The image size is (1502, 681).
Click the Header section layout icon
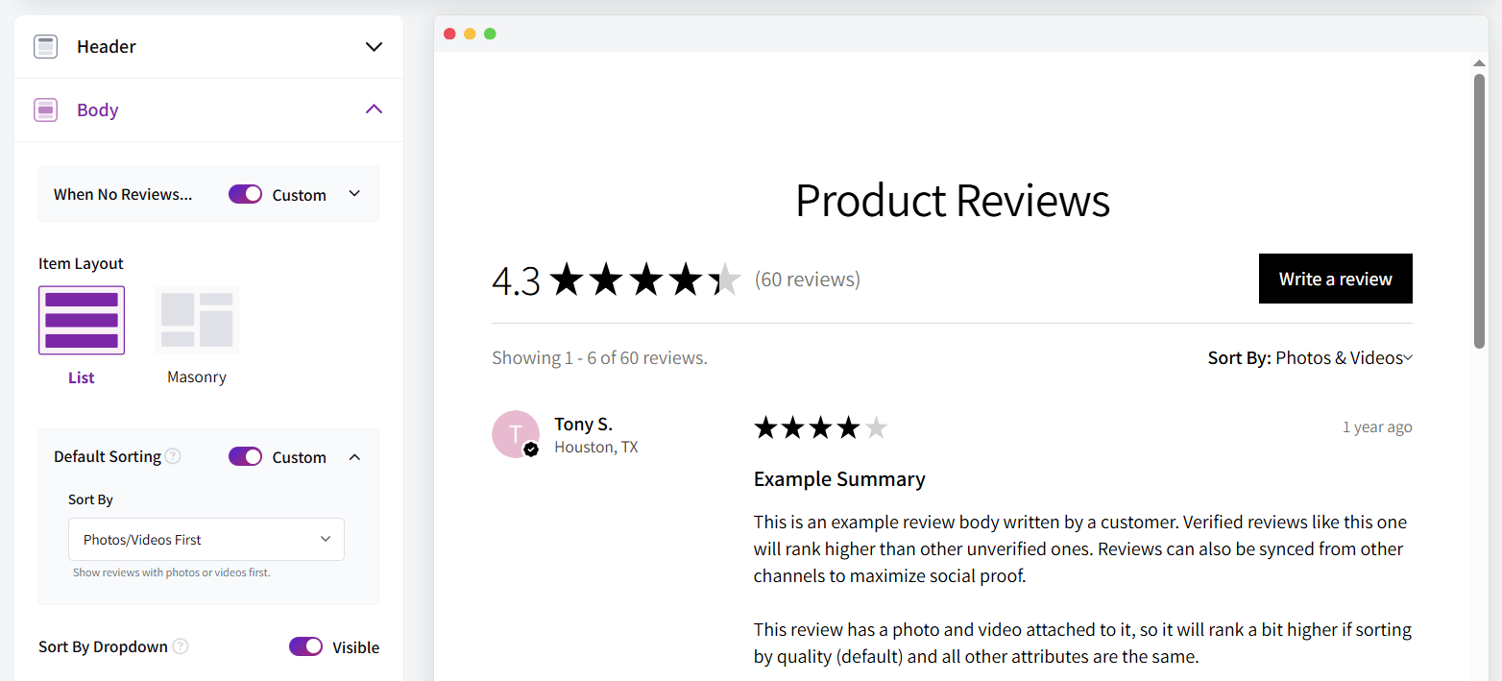pyautogui.click(x=45, y=46)
